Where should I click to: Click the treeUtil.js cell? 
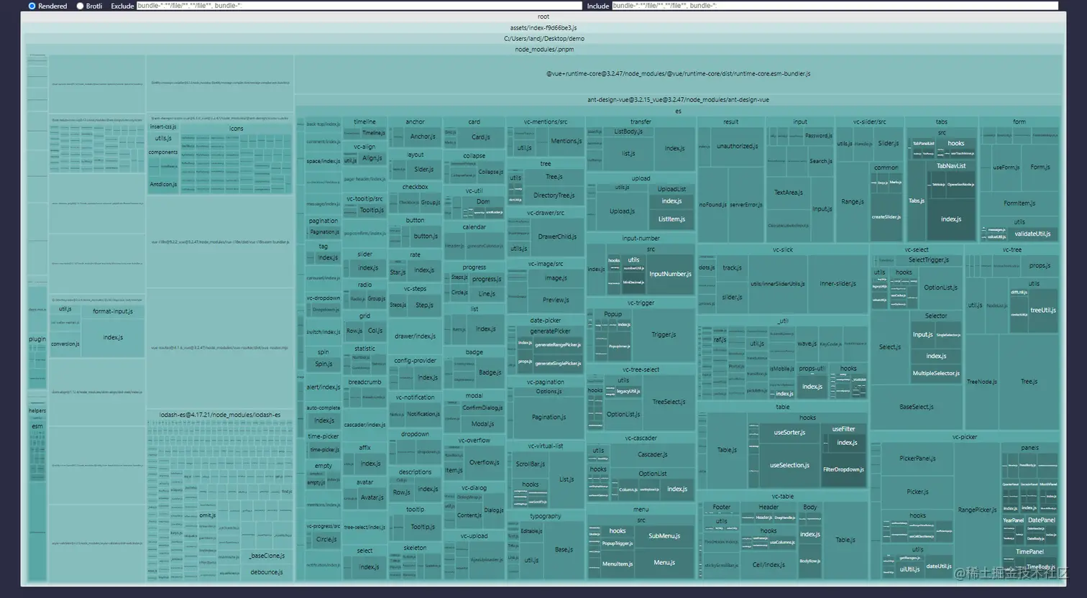point(1042,310)
